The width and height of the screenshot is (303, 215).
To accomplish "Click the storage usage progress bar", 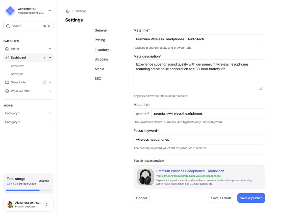I will coord(28,190).
